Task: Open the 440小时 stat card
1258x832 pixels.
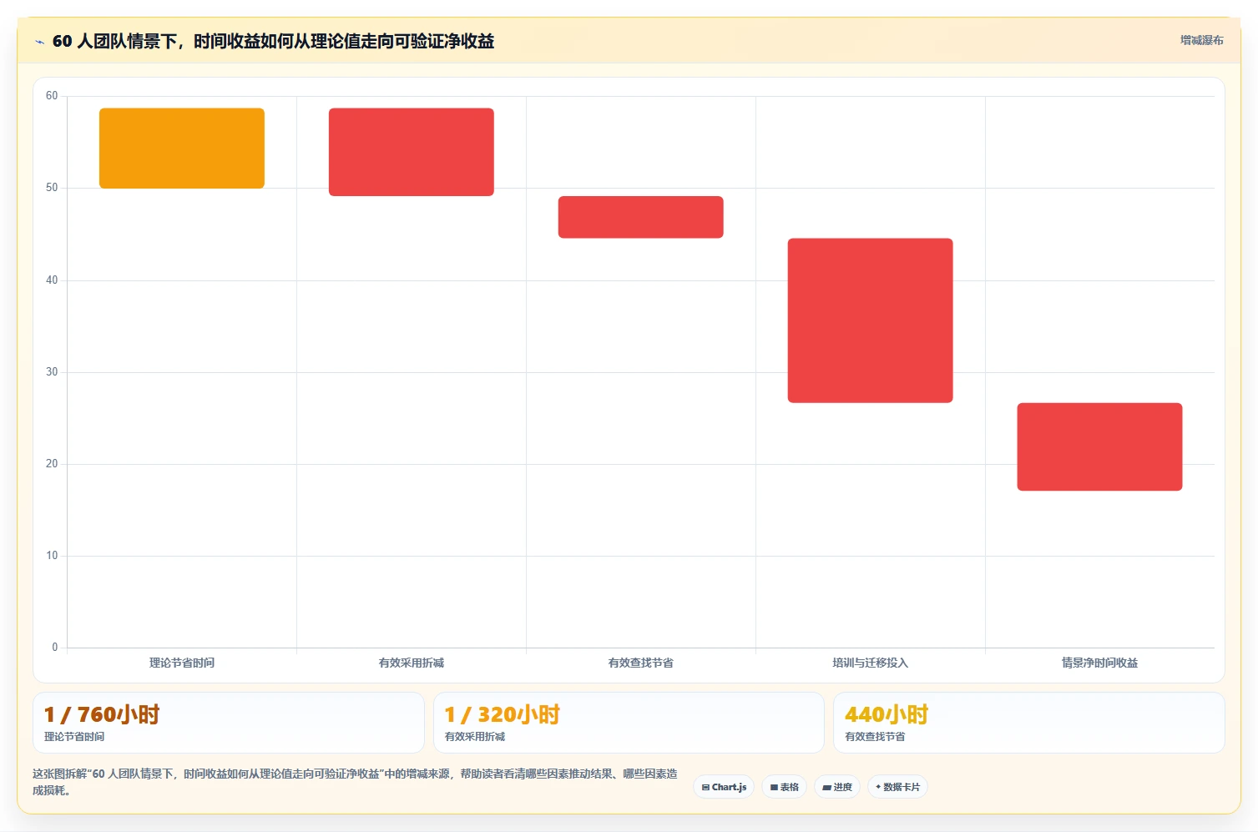Action: tap(1028, 723)
